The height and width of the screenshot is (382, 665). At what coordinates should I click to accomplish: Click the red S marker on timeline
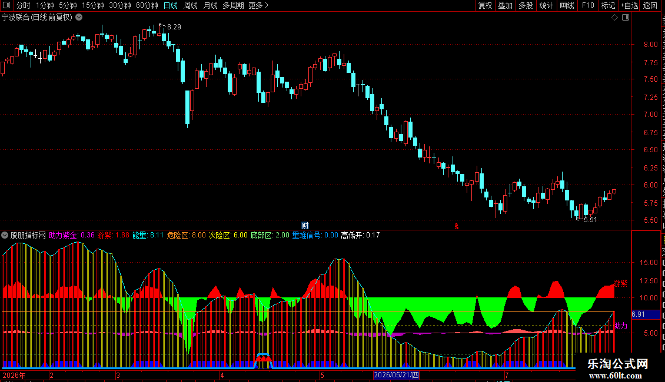click(x=456, y=227)
